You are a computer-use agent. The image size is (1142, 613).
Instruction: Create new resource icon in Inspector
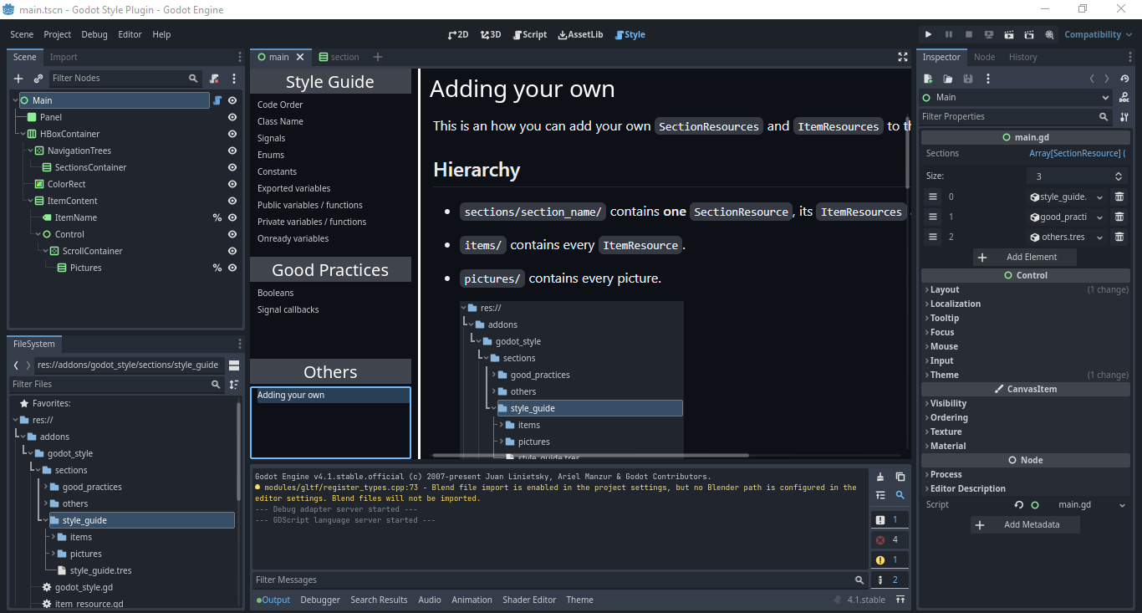pyautogui.click(x=928, y=79)
